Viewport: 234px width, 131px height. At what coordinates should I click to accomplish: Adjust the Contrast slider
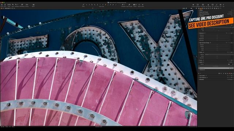[x=217, y=37]
